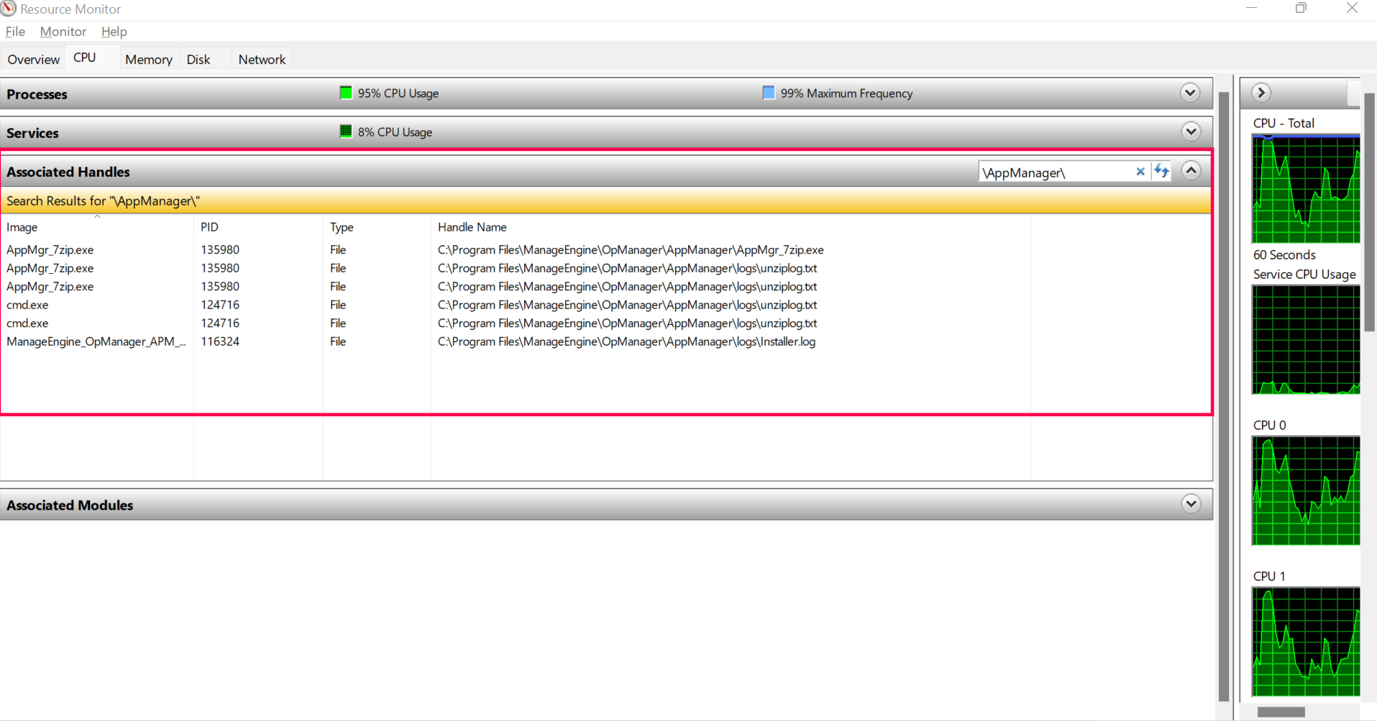Screen dimensions: 1377x721
Task: Sort by the Image column header
Action: pyautogui.click(x=97, y=227)
